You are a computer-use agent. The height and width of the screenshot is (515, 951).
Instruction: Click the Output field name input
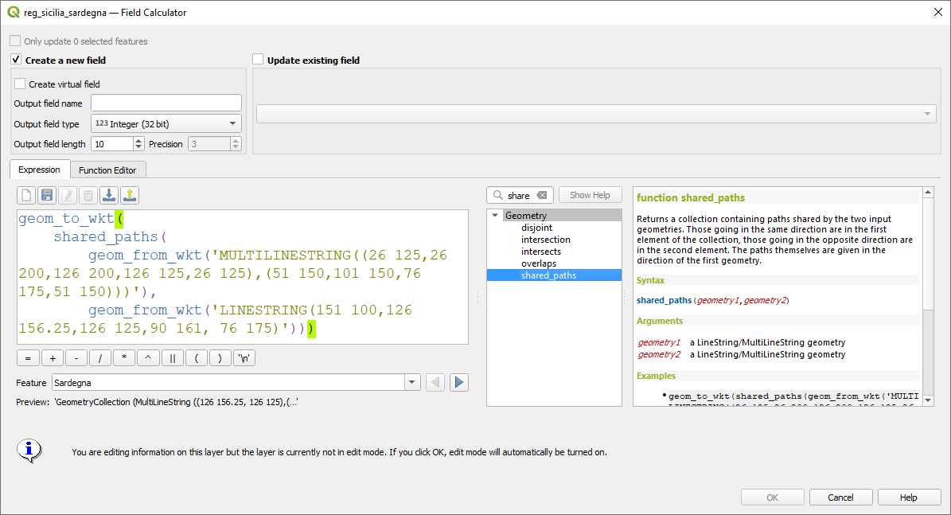tap(166, 103)
